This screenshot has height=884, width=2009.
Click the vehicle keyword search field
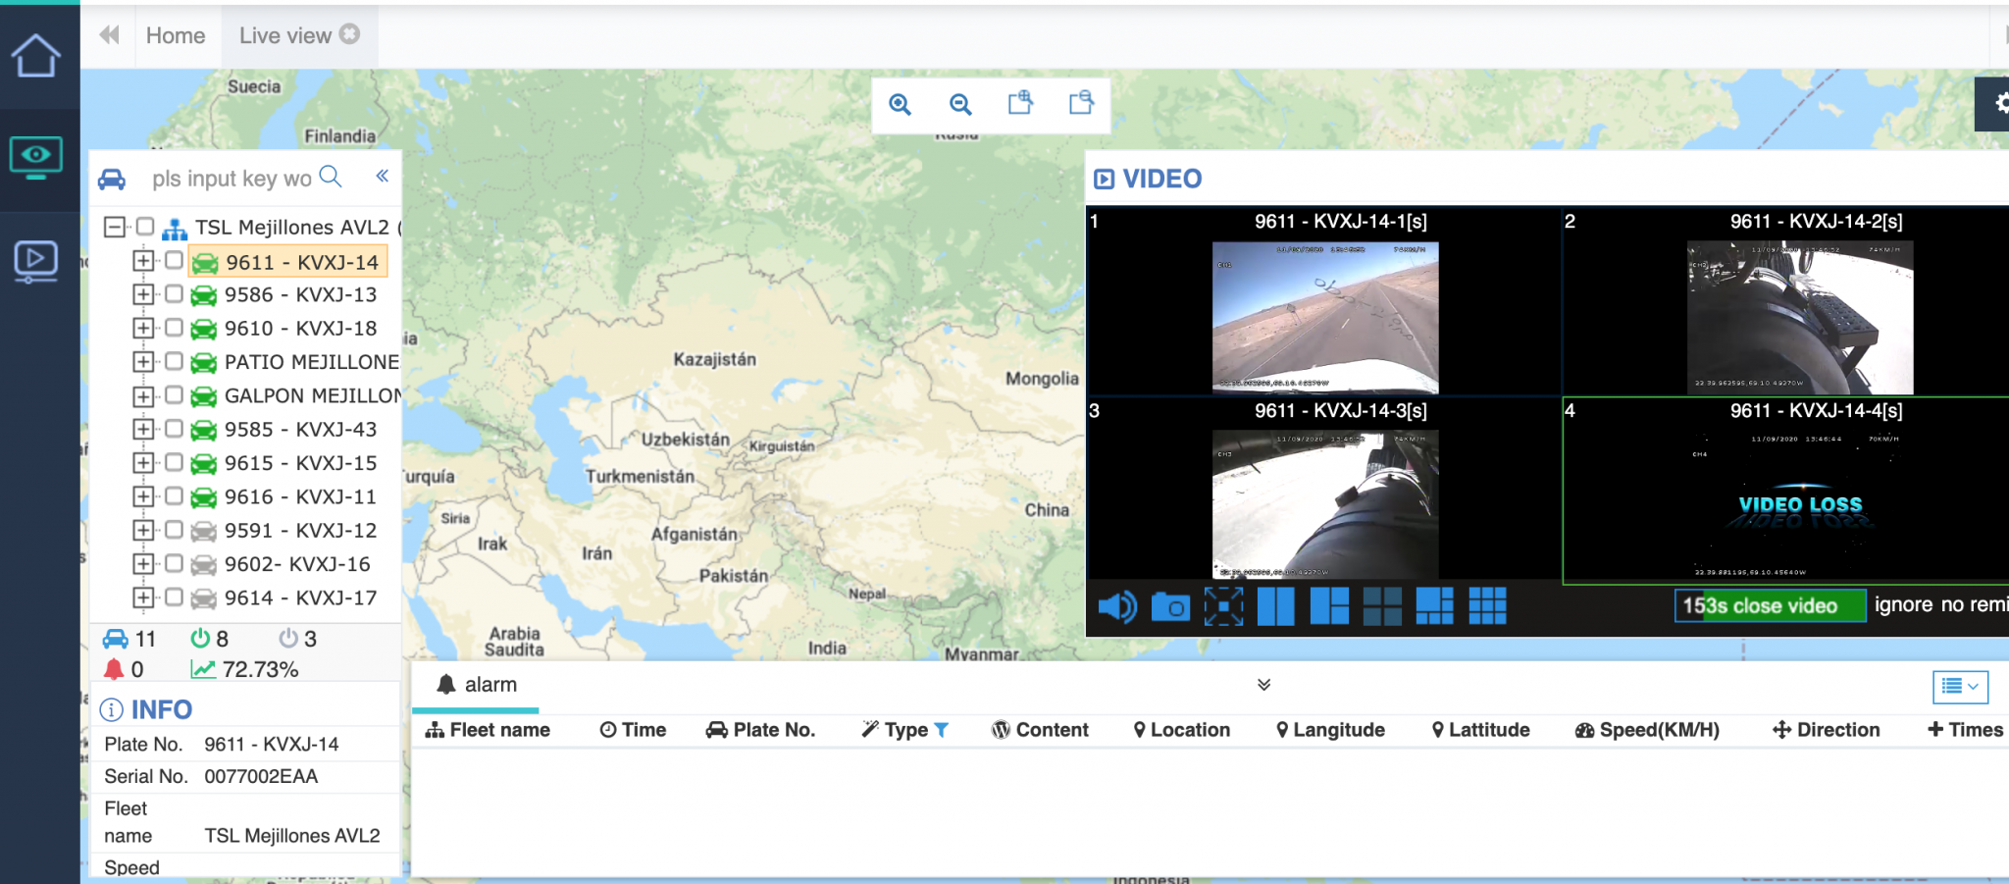[232, 179]
